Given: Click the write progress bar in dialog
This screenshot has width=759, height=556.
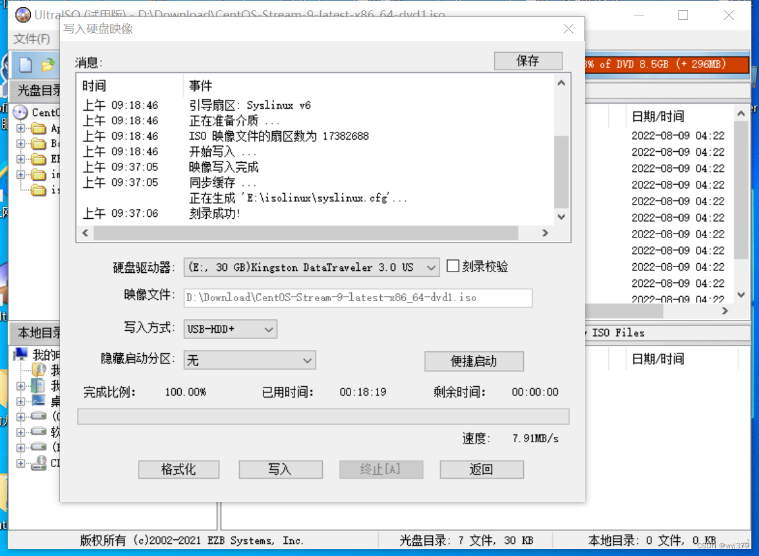Looking at the screenshot, I should point(323,416).
